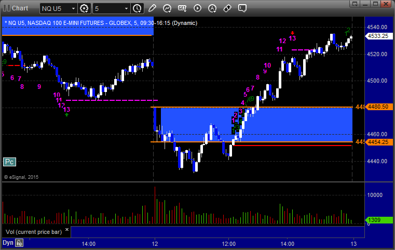Screen dimensions: 395x250
Task: Click the magenta 13 with green up arrow
Action: 66,110
